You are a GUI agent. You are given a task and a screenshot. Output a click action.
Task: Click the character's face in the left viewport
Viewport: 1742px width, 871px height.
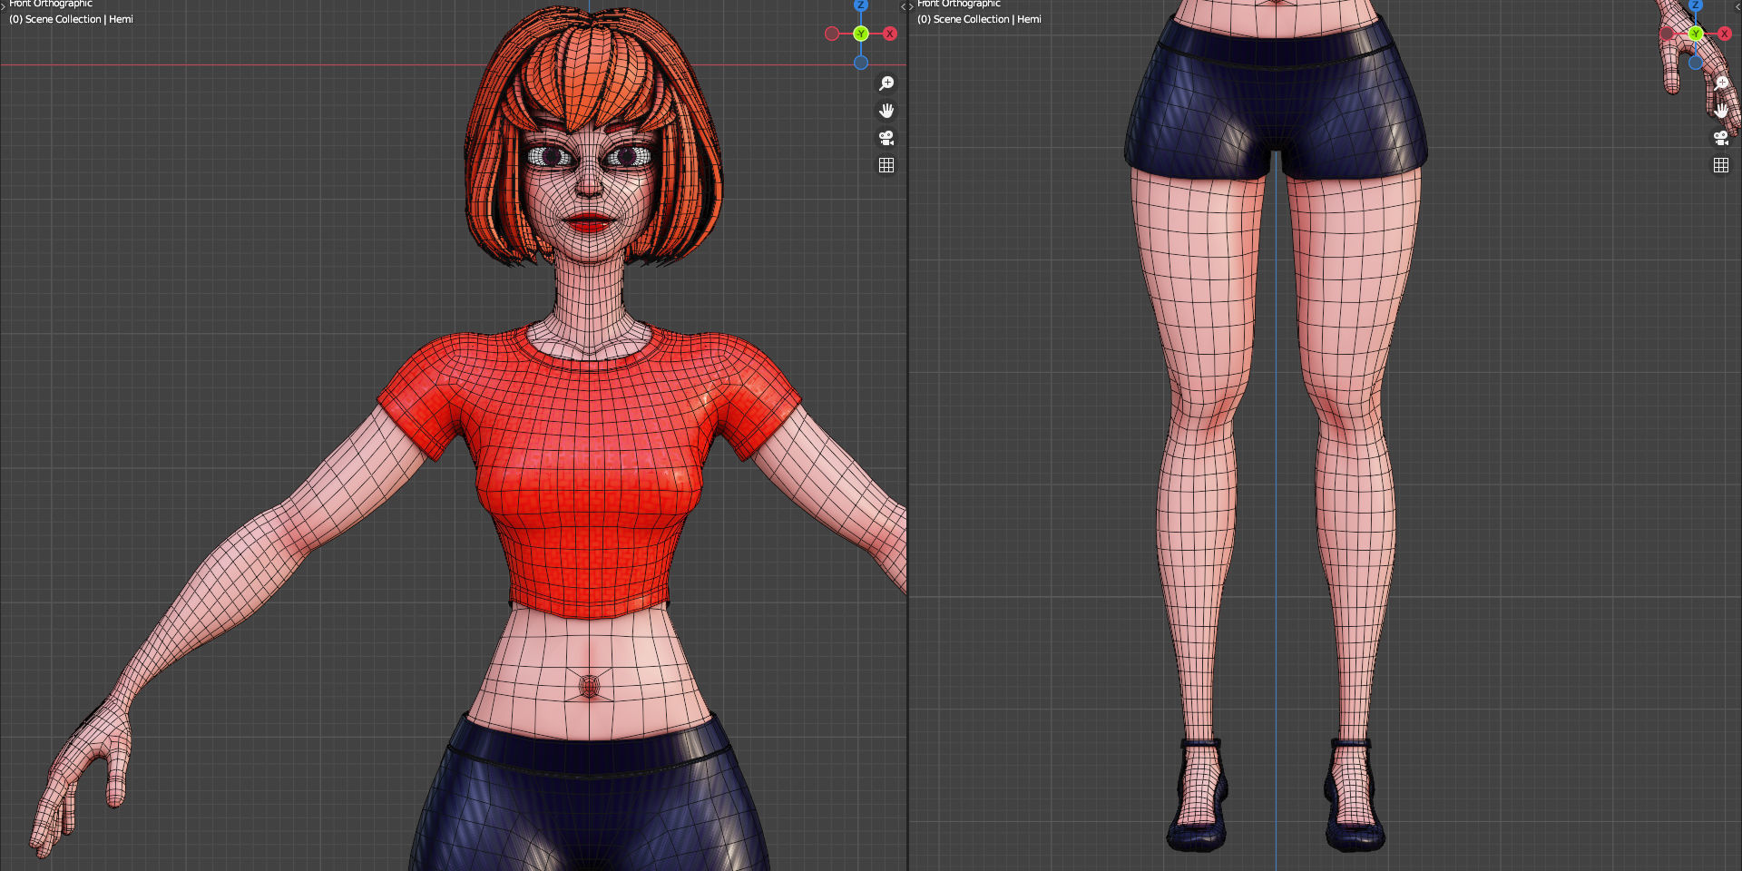[588, 181]
